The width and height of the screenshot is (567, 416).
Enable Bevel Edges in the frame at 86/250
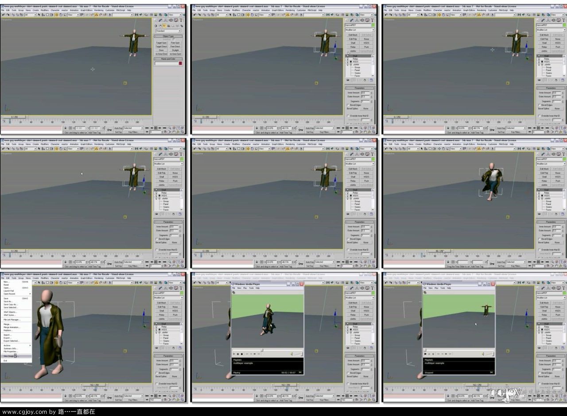(540, 239)
